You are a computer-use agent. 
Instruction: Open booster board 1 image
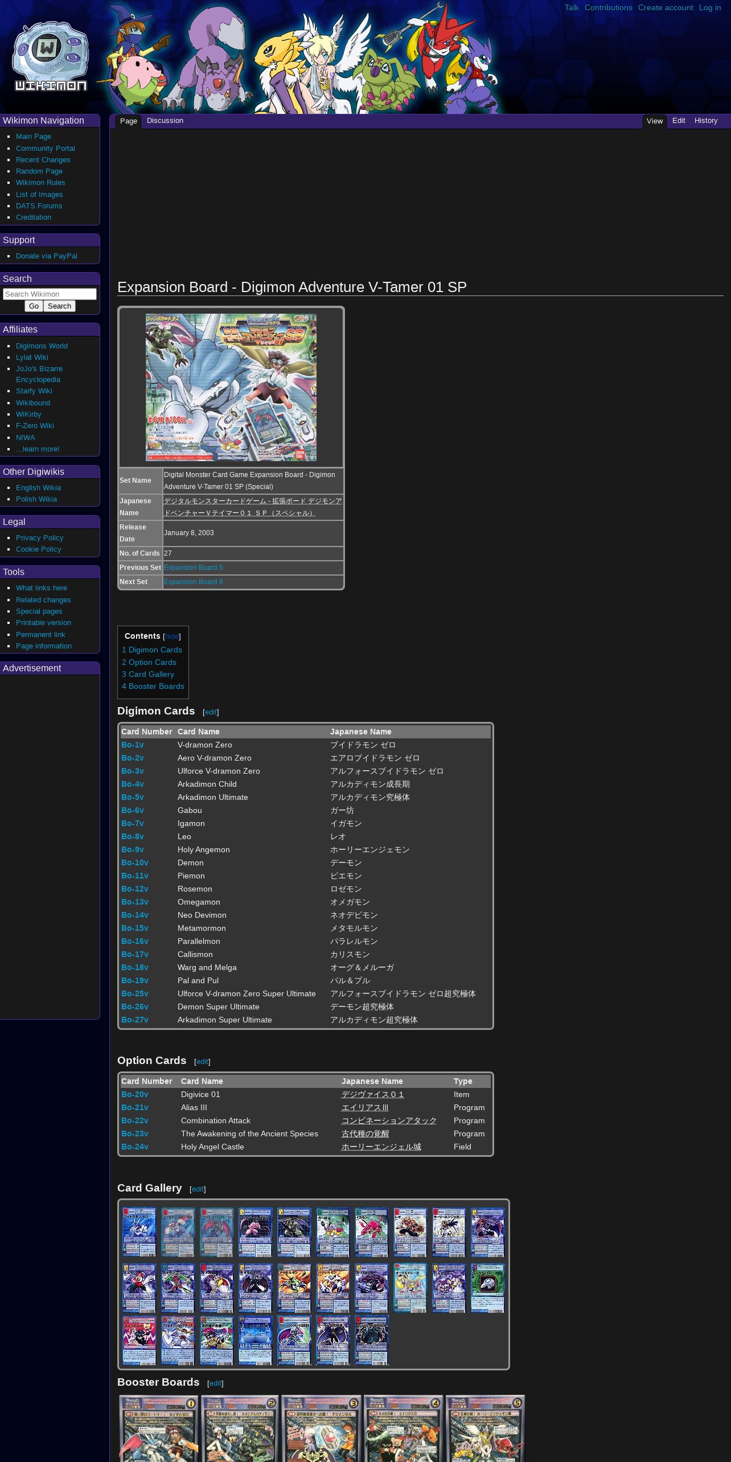[158, 1428]
